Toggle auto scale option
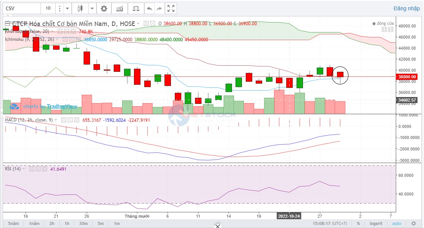The image size is (424, 228). click(x=397, y=223)
